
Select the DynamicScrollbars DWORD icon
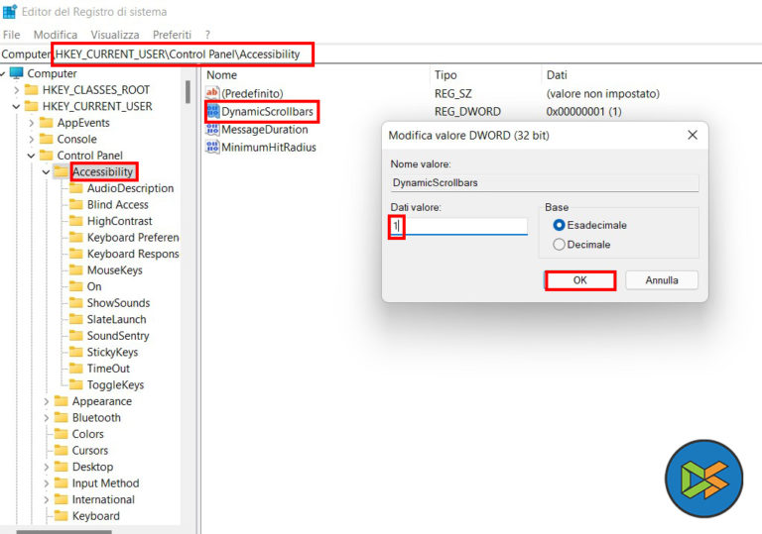point(213,111)
